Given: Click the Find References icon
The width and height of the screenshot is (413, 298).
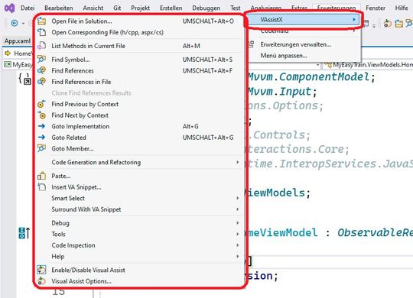Looking at the screenshot, I should pos(41,70).
